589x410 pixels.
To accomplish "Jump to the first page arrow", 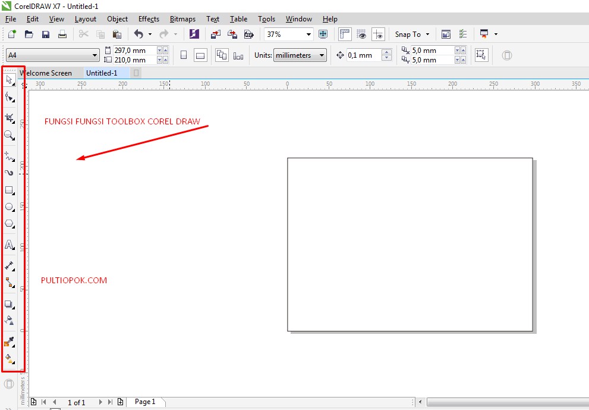I will point(43,402).
